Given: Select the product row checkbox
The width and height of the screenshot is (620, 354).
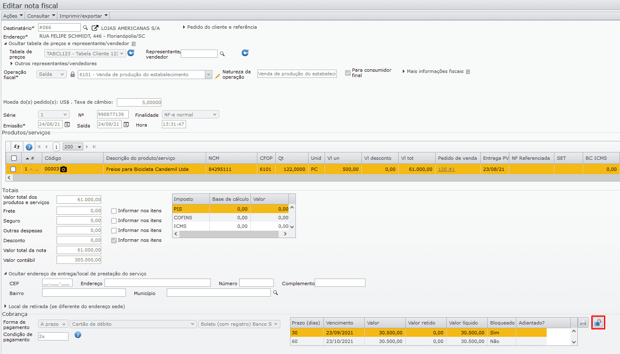Looking at the screenshot, I should 14,169.
